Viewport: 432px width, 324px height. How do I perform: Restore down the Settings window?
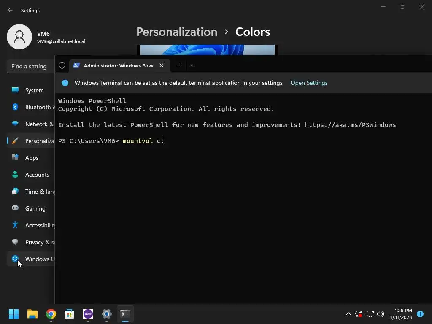pyautogui.click(x=403, y=7)
